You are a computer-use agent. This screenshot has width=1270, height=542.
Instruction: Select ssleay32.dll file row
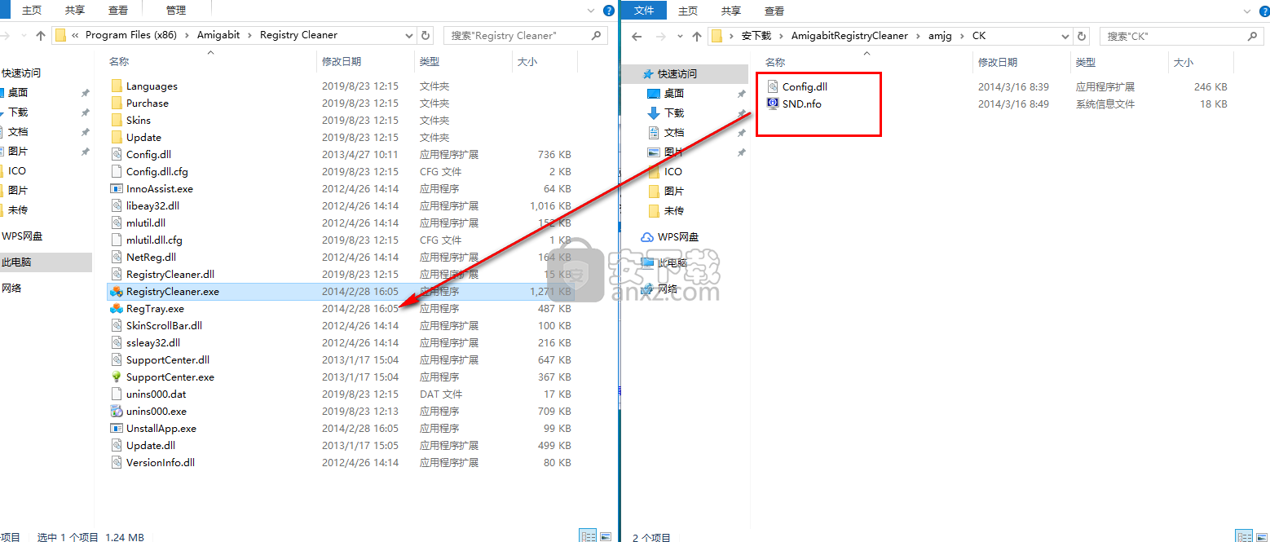(341, 342)
